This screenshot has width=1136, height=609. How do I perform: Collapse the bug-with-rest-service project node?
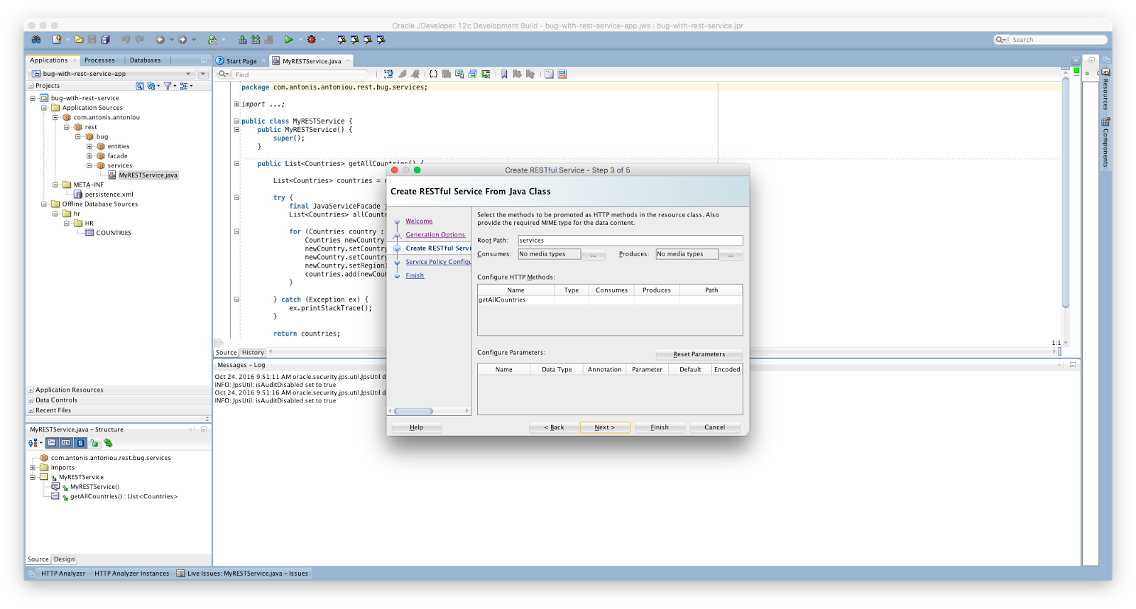pyautogui.click(x=33, y=98)
